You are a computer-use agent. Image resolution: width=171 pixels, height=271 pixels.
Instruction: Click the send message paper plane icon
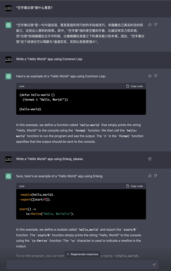[x=154, y=265]
